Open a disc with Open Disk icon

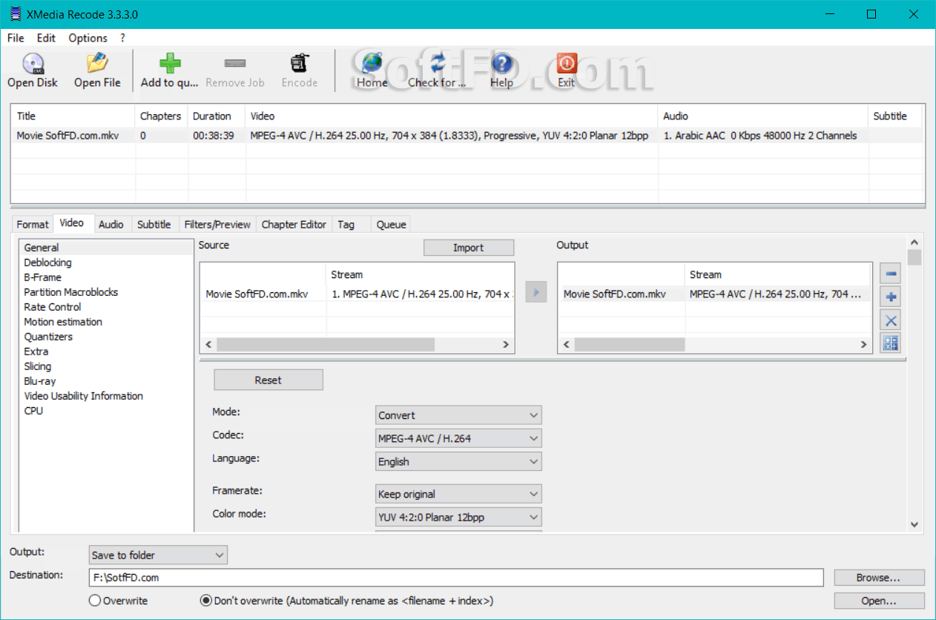[x=33, y=63]
